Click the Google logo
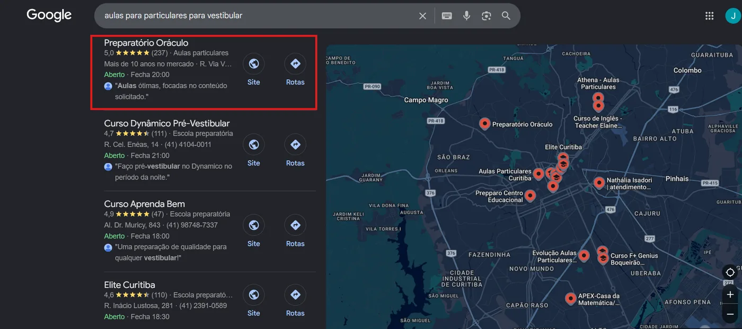This screenshot has width=742, height=329. click(49, 15)
